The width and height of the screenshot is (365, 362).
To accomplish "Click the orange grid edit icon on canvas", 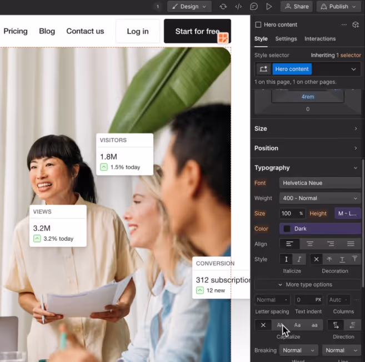I will point(223,38).
